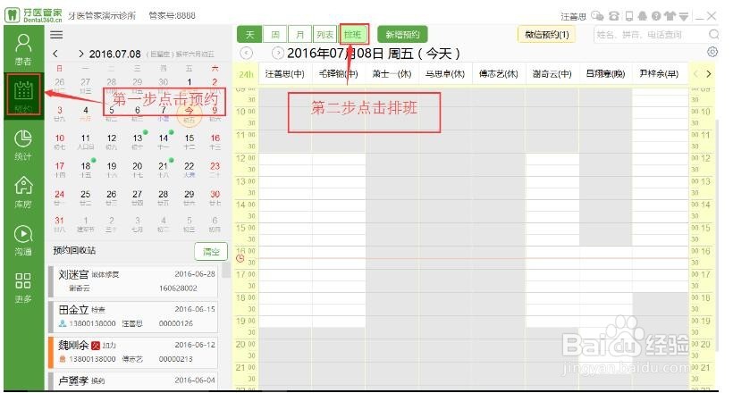Switch to 月 month view tab
The image size is (733, 393).
(x=299, y=35)
